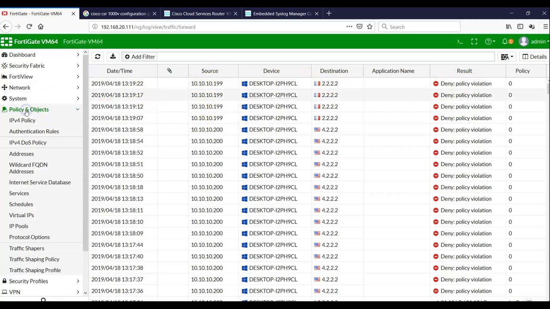Sort by the Device column header
The width and height of the screenshot is (550, 309).
tap(271, 71)
